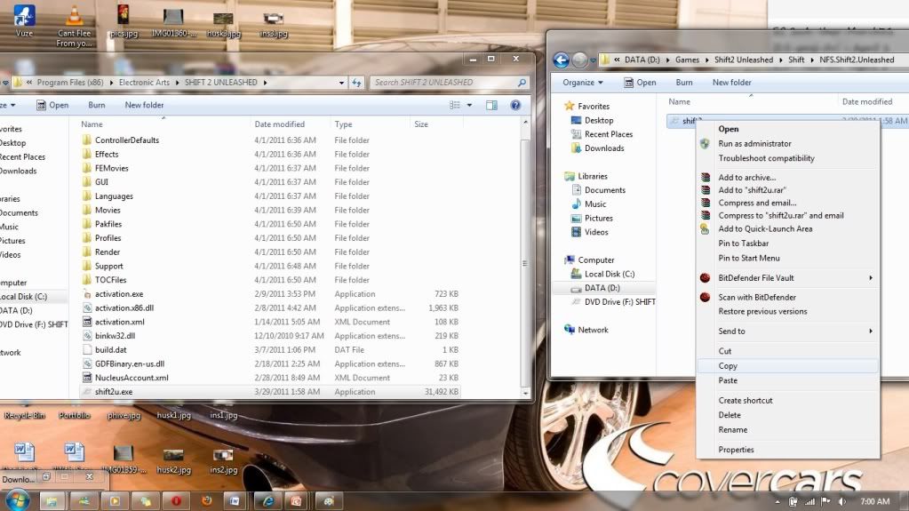Expand the arrow after Games in the right address bar
This screenshot has height=511, width=909.
click(706, 60)
